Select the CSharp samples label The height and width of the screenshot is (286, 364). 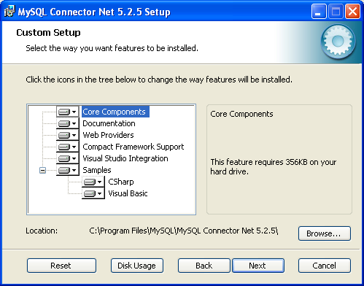(121, 182)
